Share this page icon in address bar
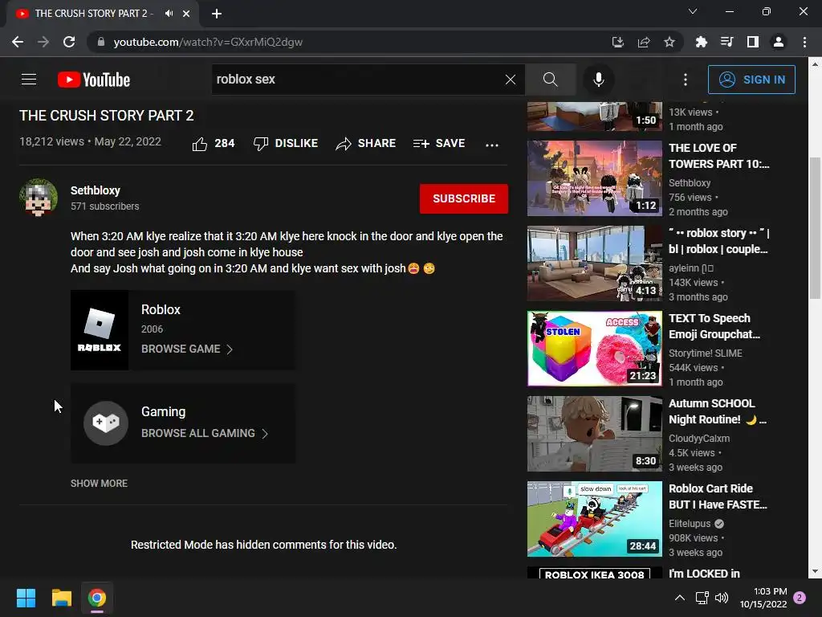This screenshot has height=617, width=822. (643, 42)
